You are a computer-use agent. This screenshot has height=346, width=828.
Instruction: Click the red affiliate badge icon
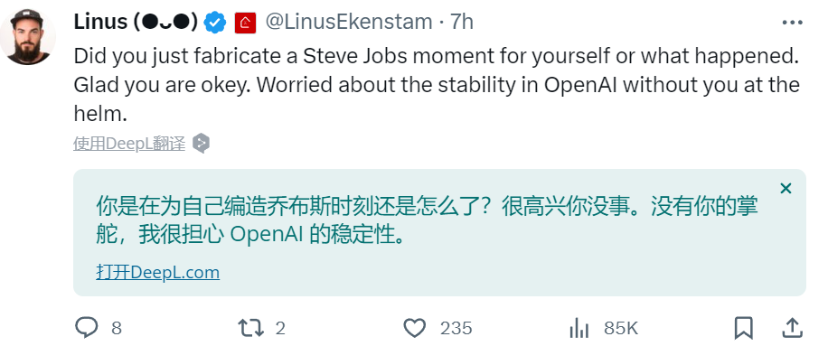pos(245,23)
